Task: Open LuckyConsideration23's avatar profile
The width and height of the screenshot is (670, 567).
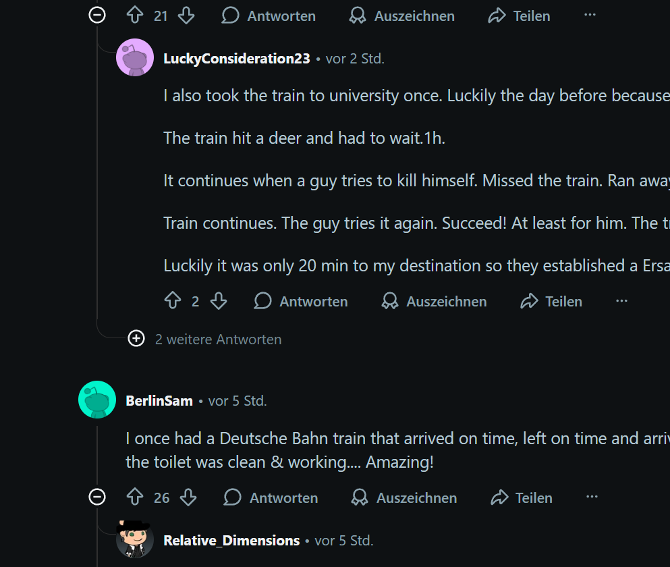Action: [135, 58]
